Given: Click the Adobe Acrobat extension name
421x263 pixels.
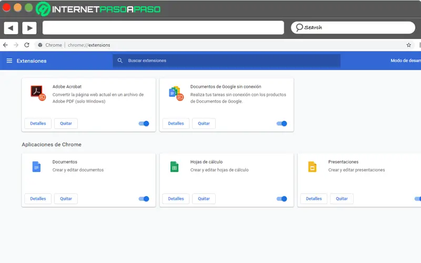Looking at the screenshot, I should (67, 87).
